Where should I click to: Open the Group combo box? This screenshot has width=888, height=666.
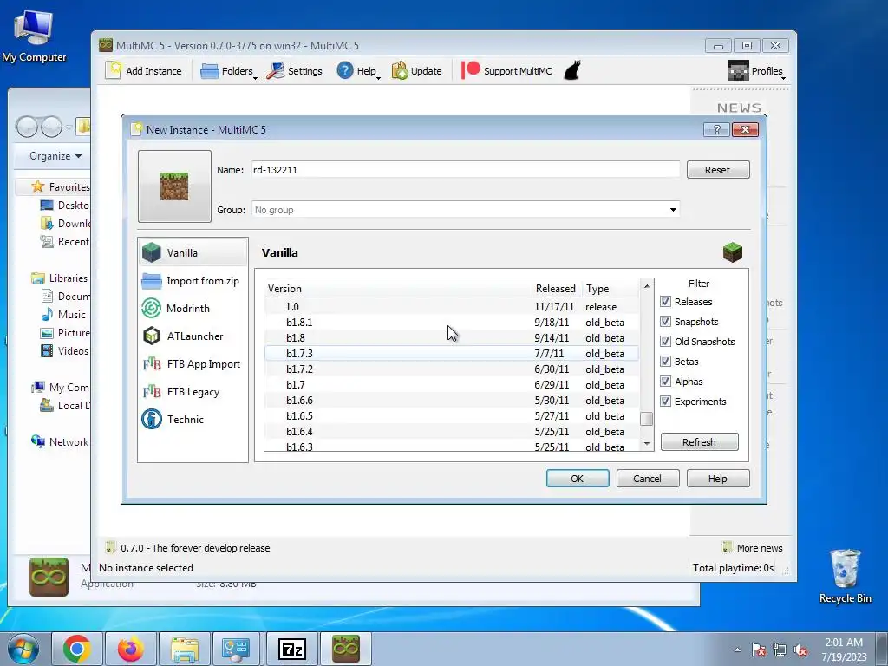tap(466, 210)
